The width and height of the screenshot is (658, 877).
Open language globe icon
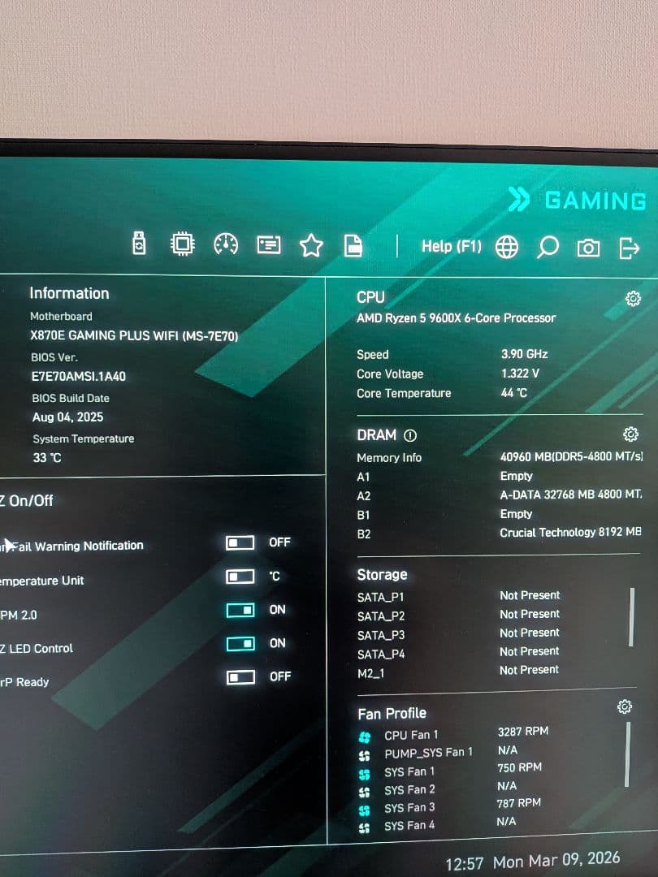click(x=506, y=247)
